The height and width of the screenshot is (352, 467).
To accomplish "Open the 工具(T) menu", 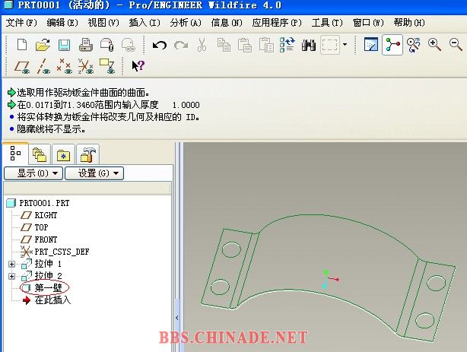I will click(x=327, y=23).
